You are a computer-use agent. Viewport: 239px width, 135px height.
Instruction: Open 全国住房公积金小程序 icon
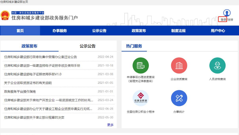141,98
